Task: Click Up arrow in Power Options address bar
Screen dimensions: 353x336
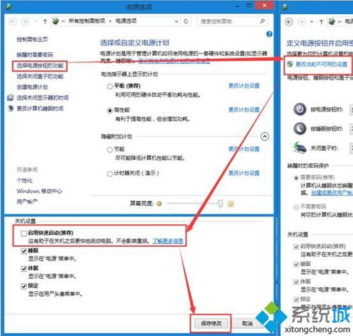Action: tap(45, 21)
